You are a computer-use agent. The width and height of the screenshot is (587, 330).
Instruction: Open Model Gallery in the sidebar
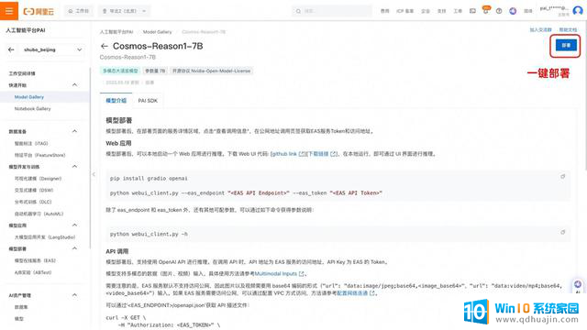[29, 97]
